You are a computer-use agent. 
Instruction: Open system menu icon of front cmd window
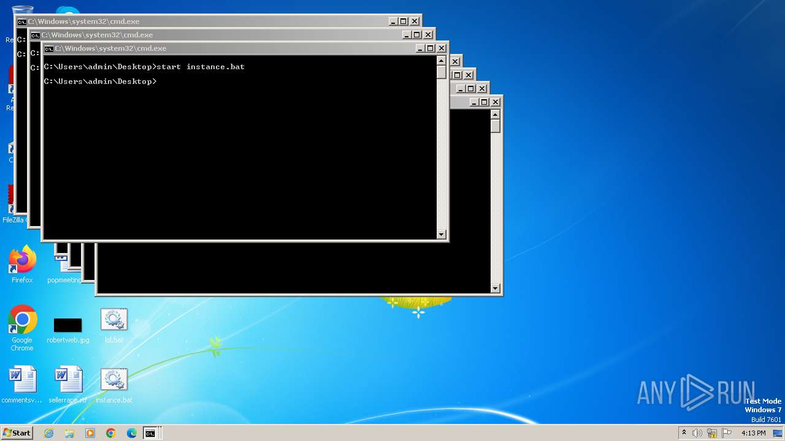[48, 48]
